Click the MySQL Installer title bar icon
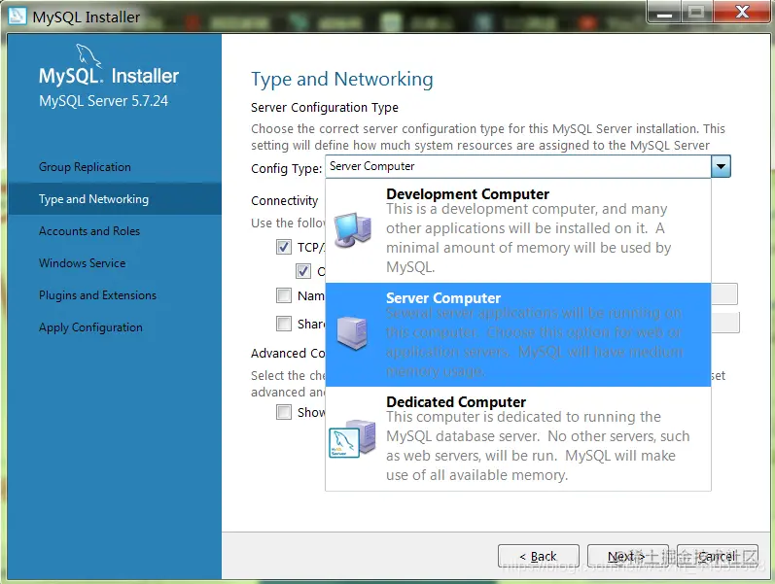The height and width of the screenshot is (584, 775). click(18, 16)
